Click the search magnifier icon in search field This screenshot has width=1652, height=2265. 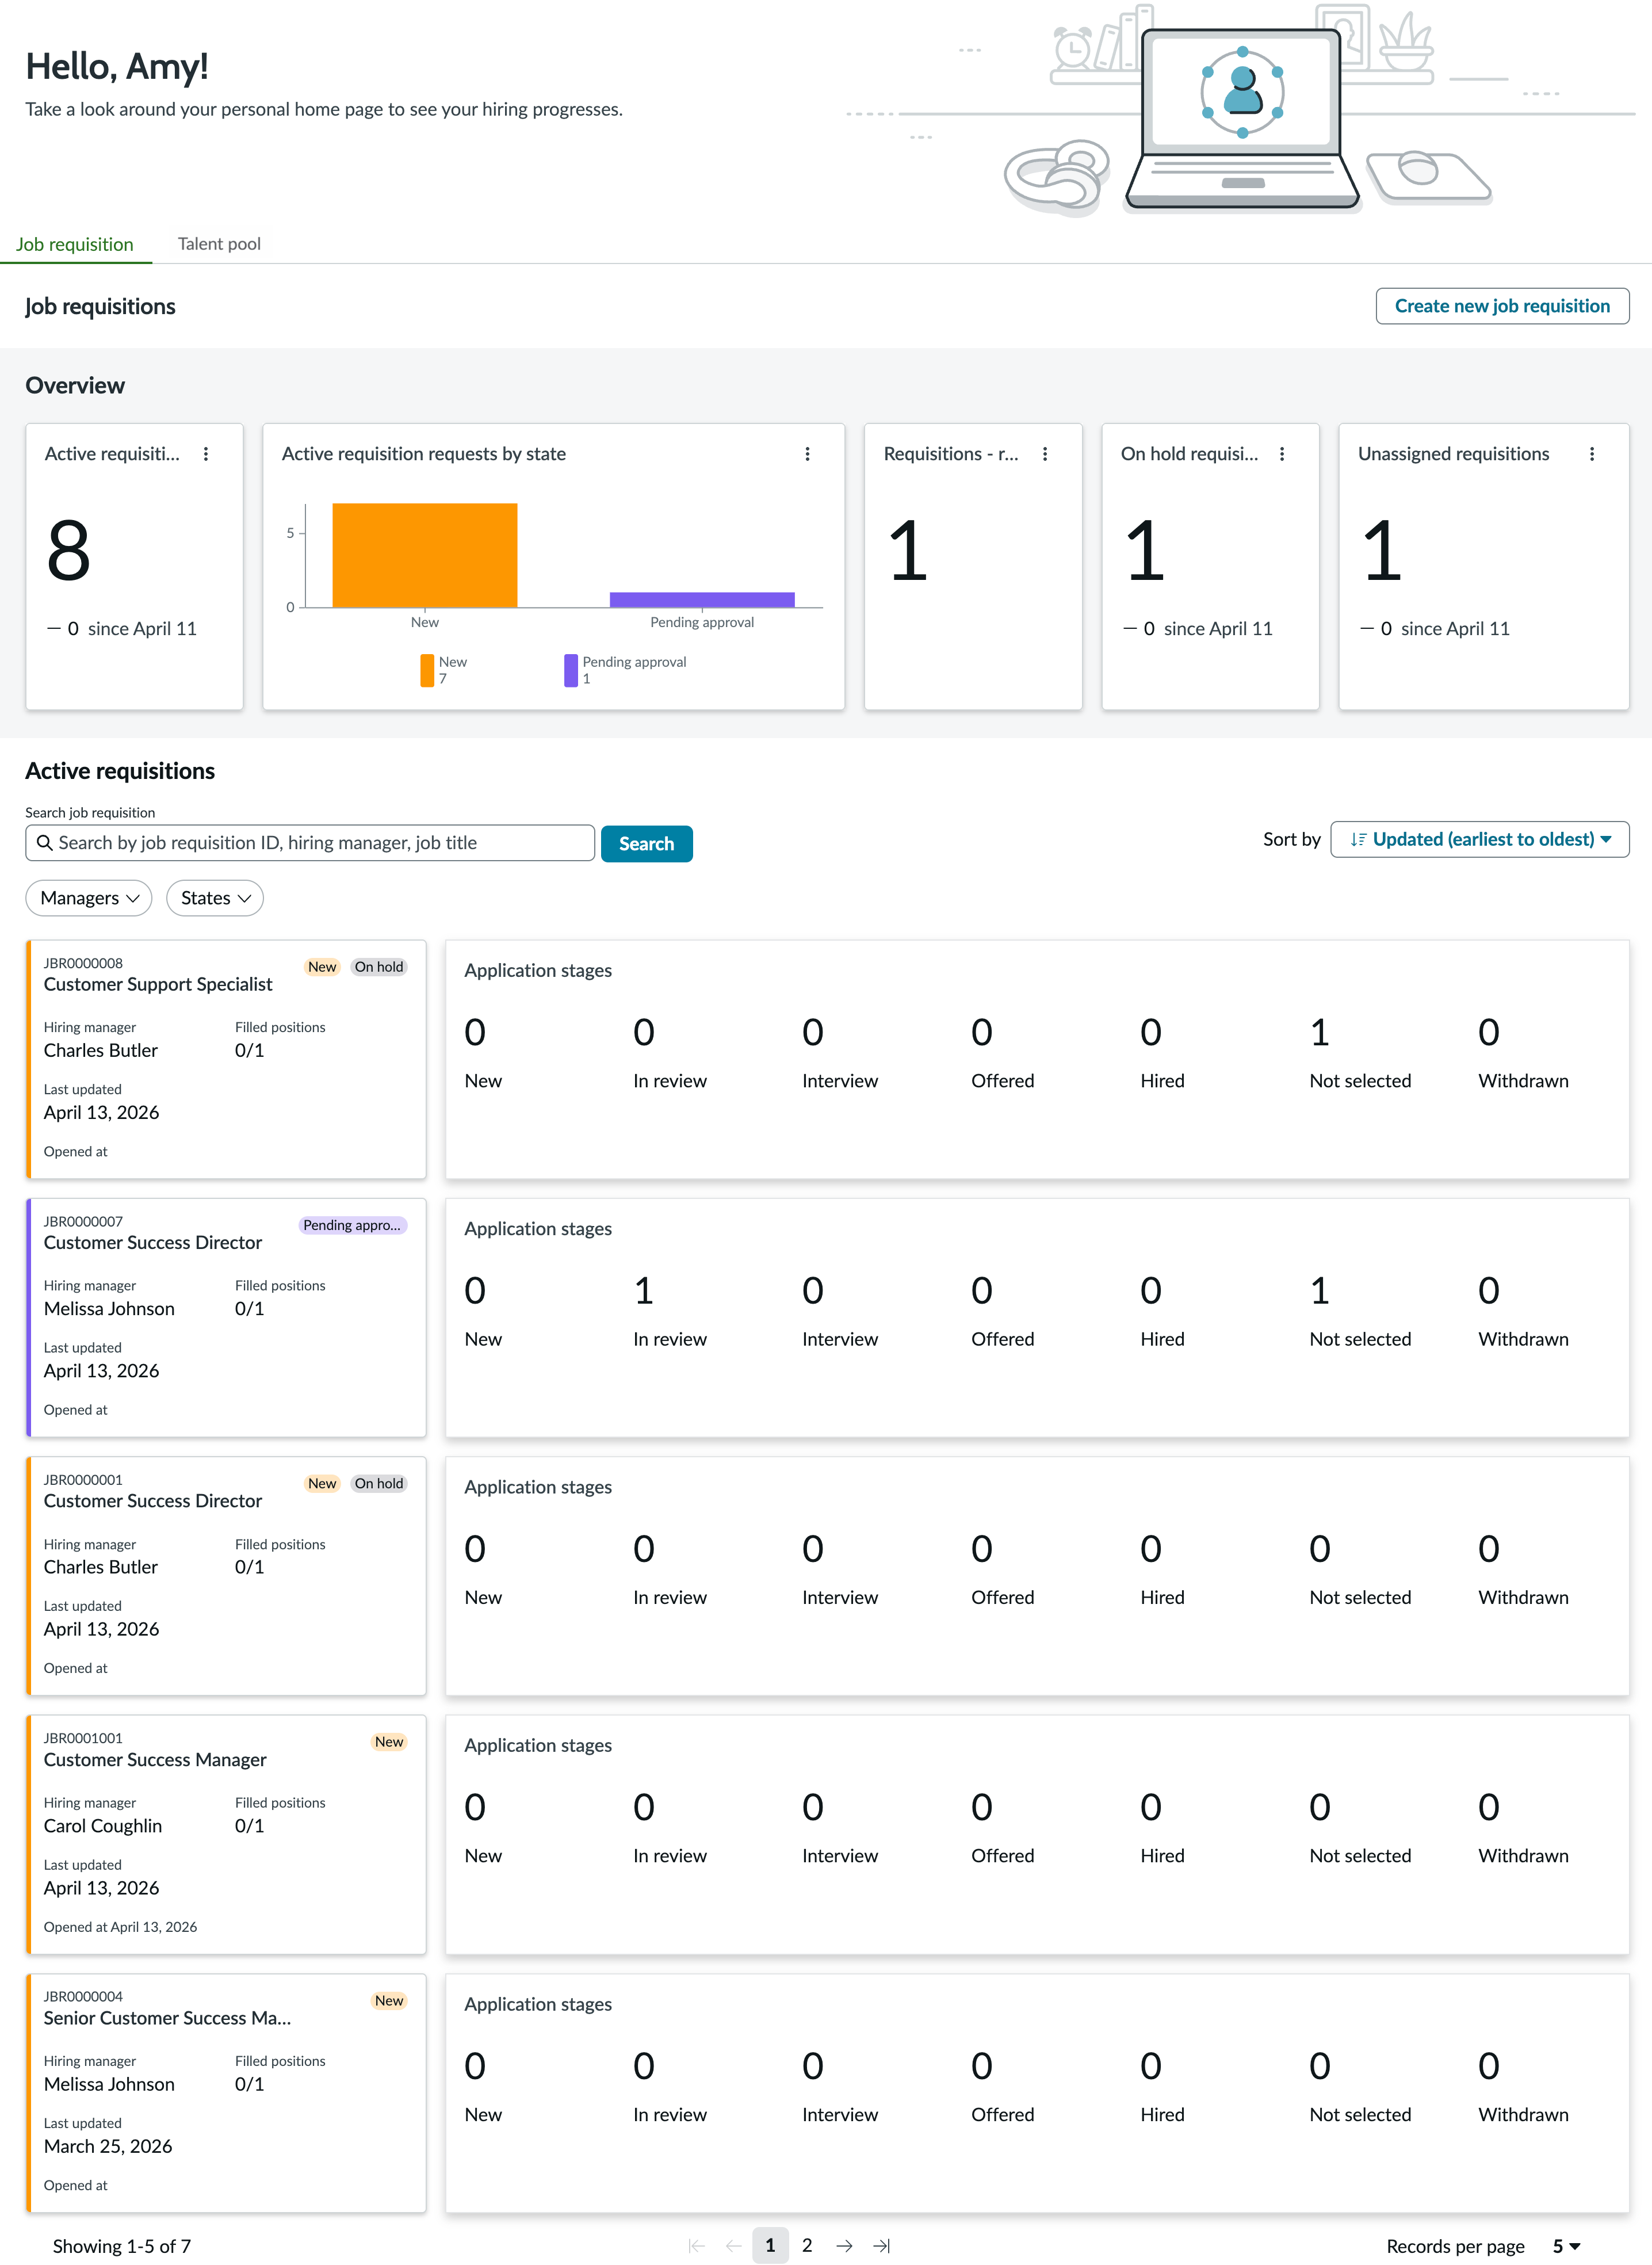point(44,843)
